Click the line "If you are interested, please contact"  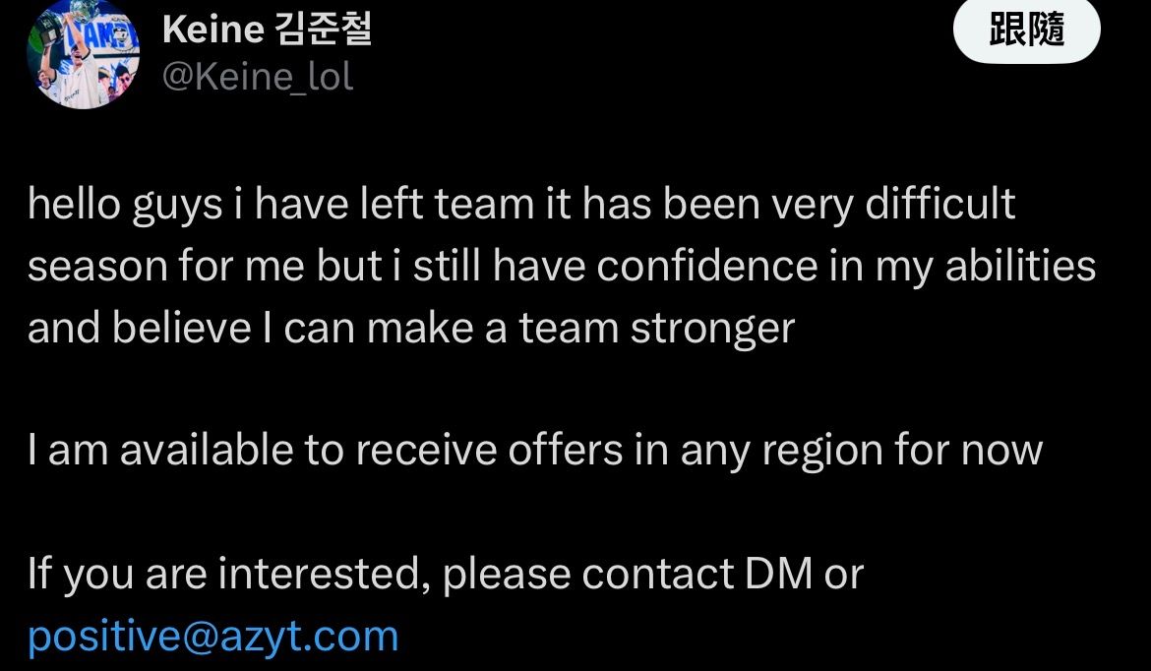[445, 574]
